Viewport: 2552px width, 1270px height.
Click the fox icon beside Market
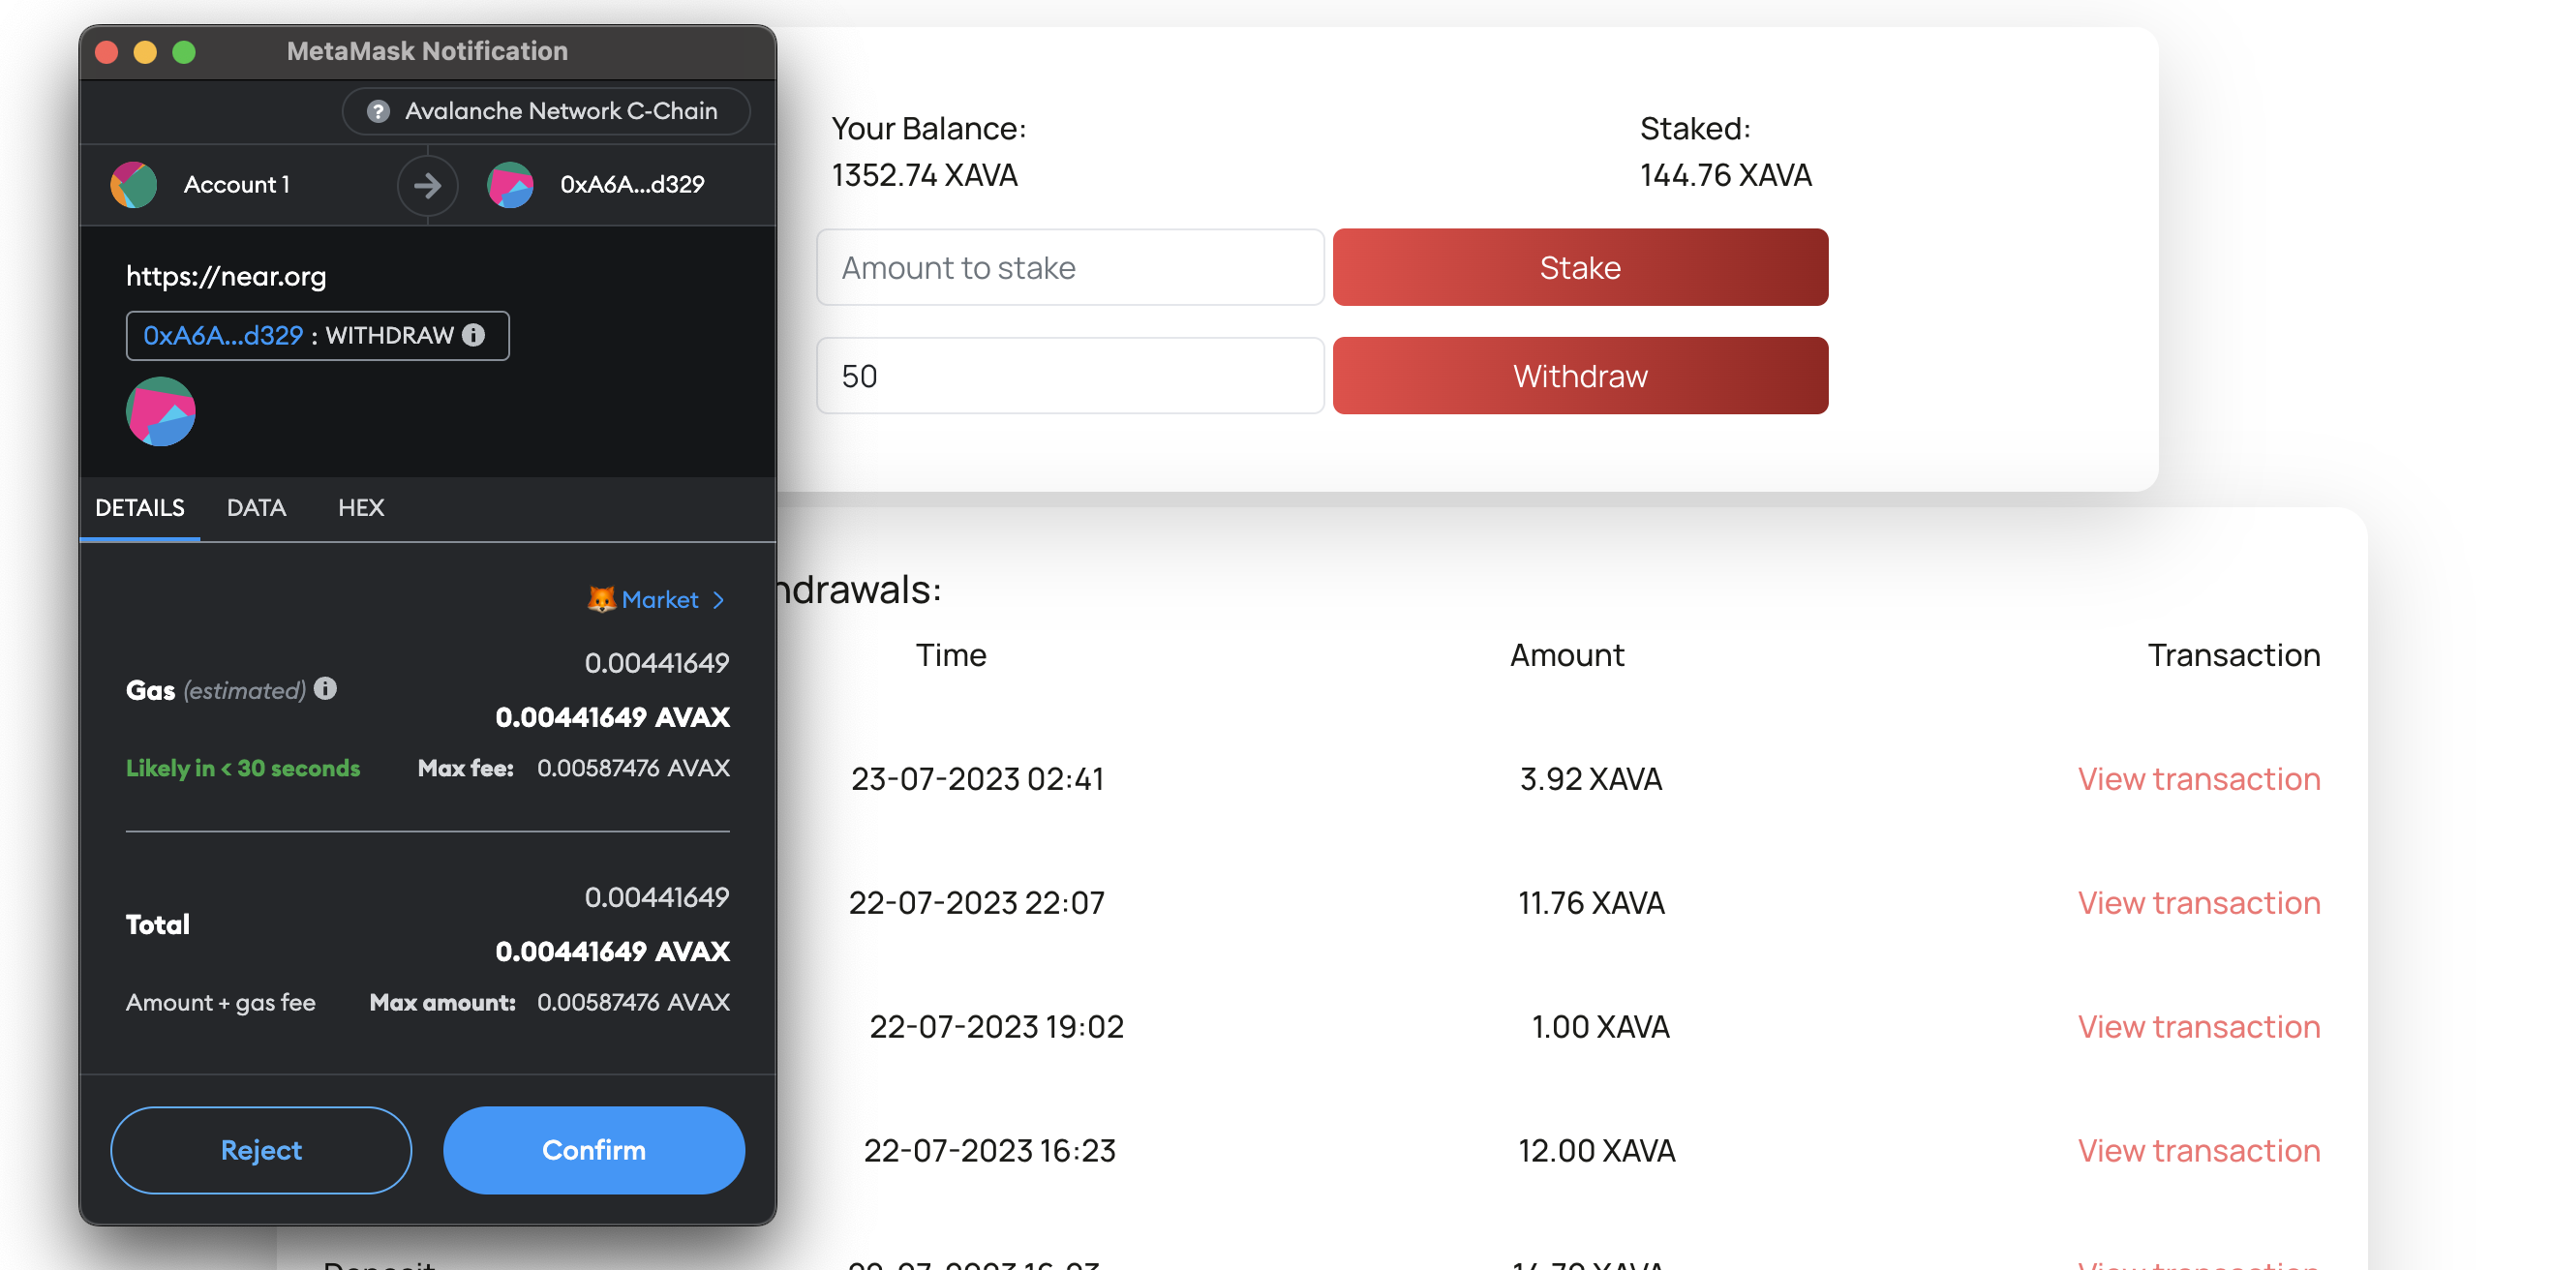pos(600,599)
